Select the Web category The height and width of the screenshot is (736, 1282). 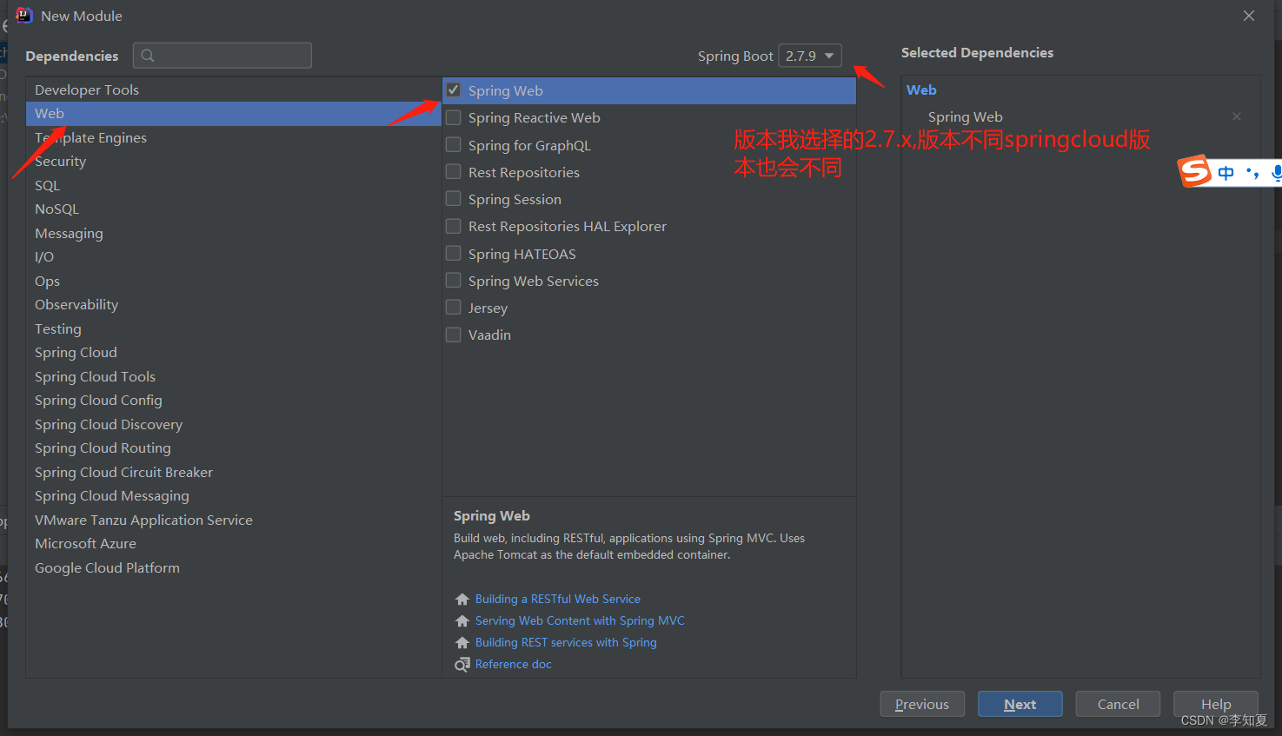point(234,114)
